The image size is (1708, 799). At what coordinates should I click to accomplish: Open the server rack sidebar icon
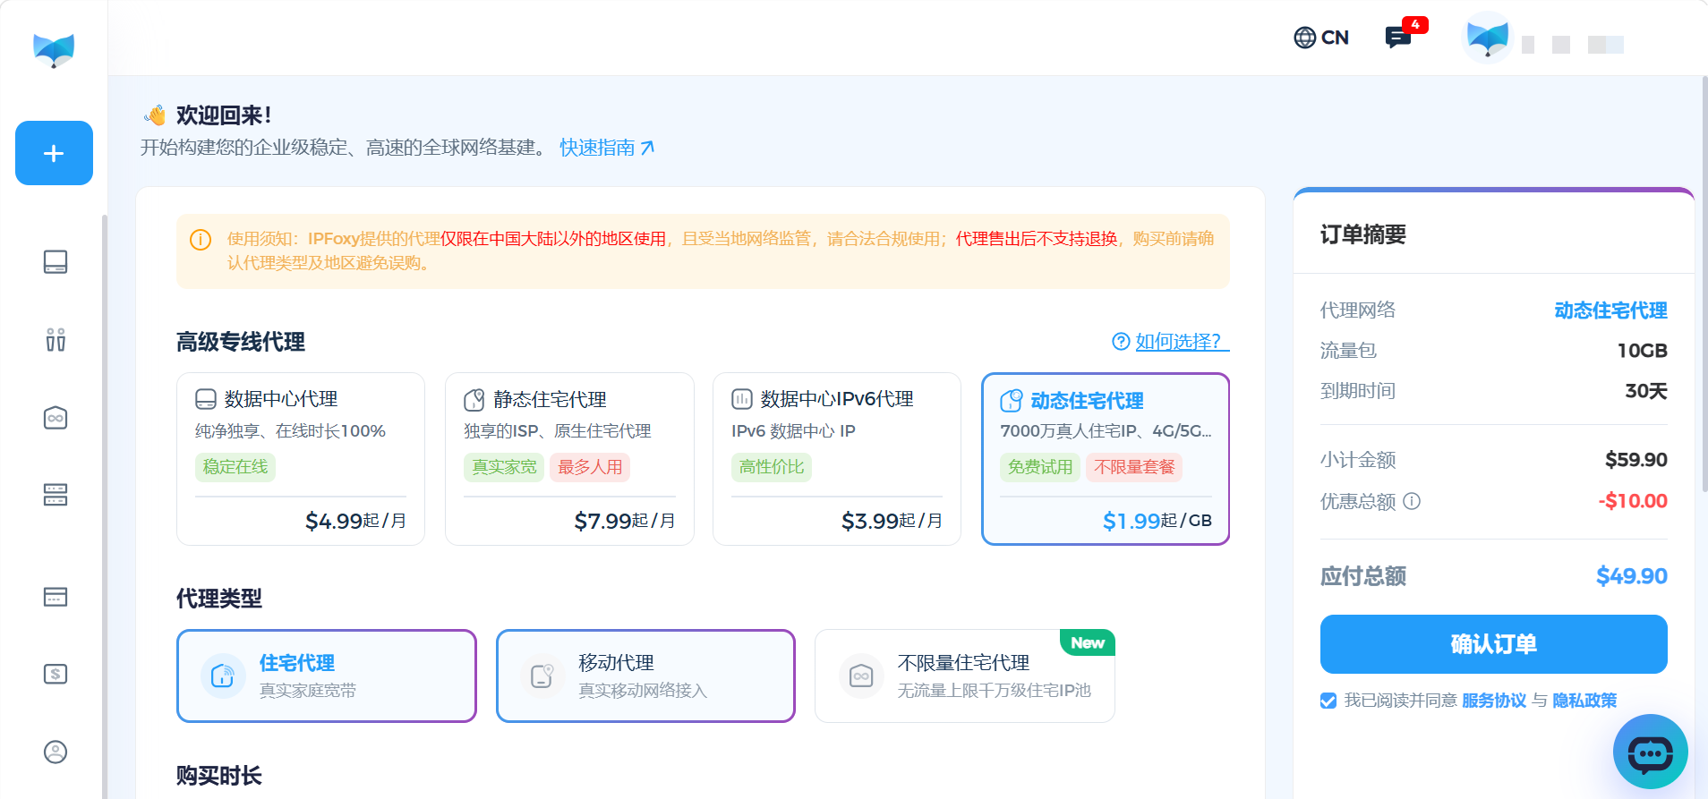pos(56,495)
